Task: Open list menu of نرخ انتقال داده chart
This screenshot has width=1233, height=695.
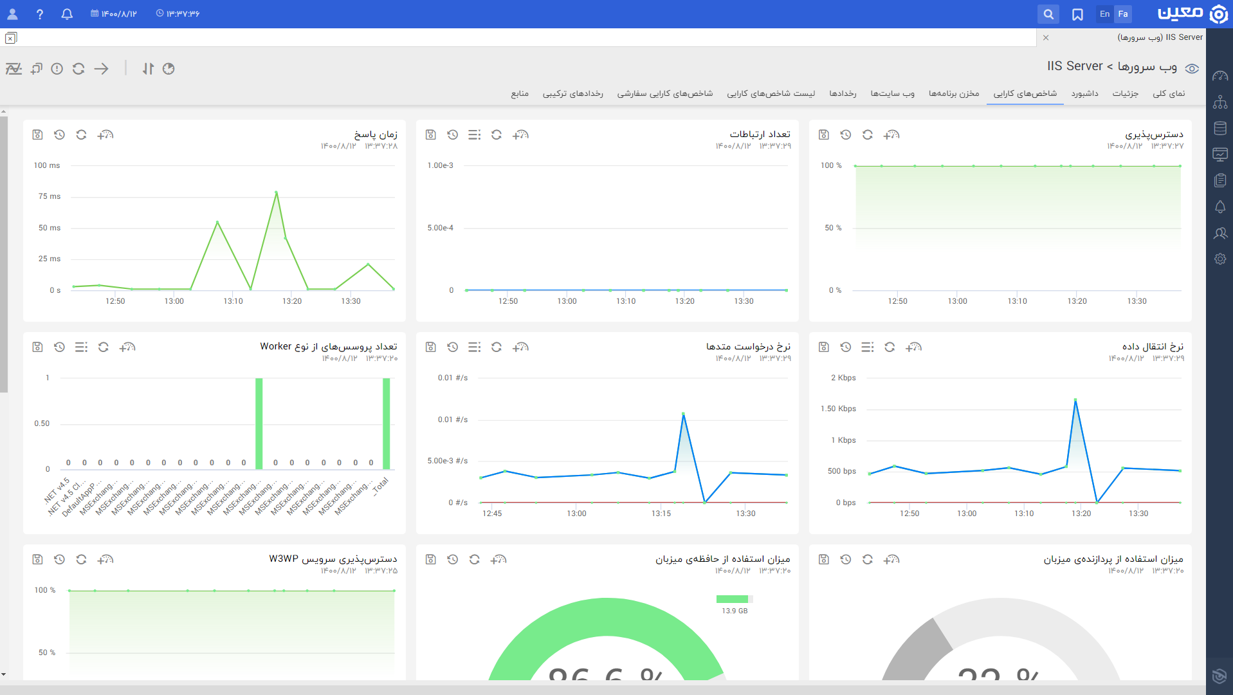Action: pos(868,347)
